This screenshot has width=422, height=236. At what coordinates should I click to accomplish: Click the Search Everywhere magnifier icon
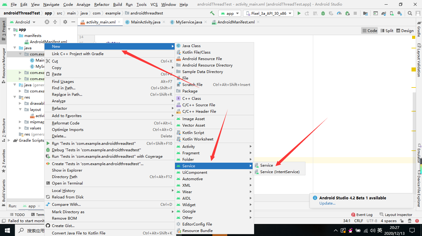(x=410, y=13)
